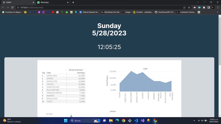The image size is (221, 124).
Task: Click the GARZA SADA row in table
Action: (x=63, y=76)
